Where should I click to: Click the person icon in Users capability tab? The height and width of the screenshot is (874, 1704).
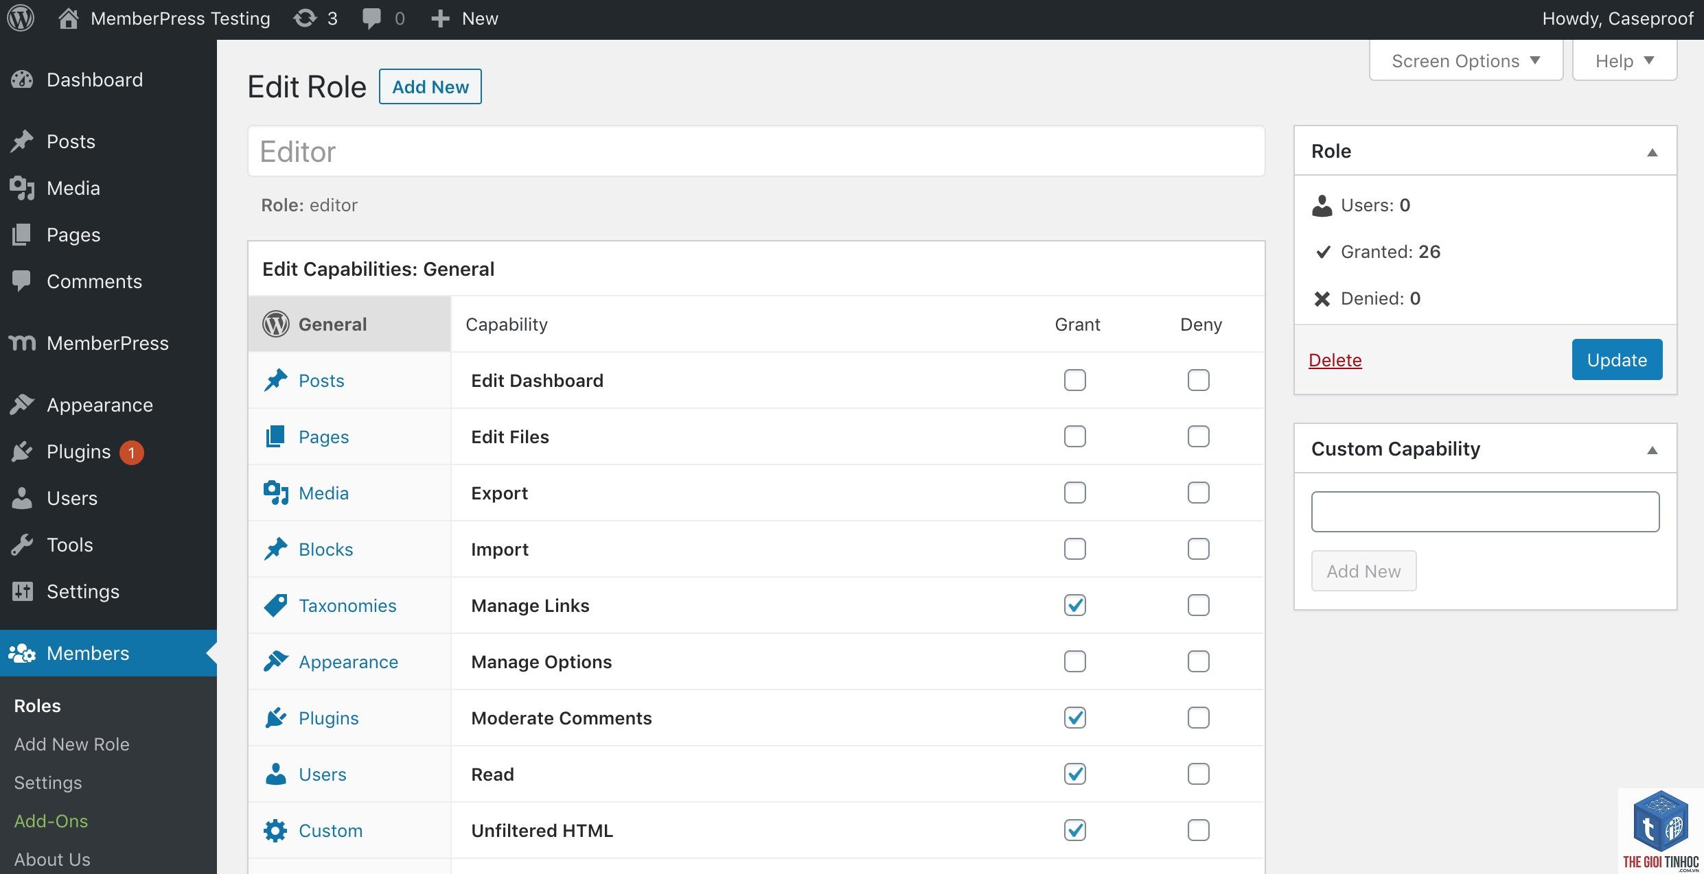point(276,774)
